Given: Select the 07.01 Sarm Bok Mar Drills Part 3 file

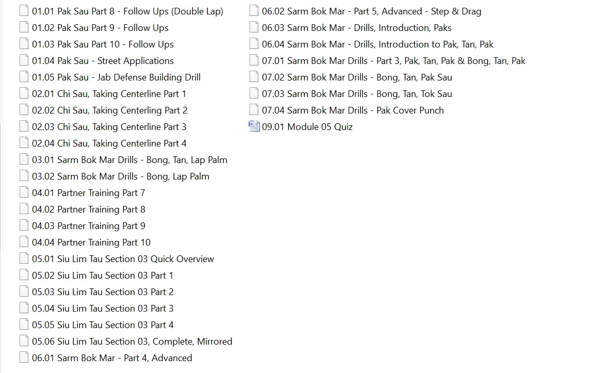Looking at the screenshot, I should (x=393, y=61).
